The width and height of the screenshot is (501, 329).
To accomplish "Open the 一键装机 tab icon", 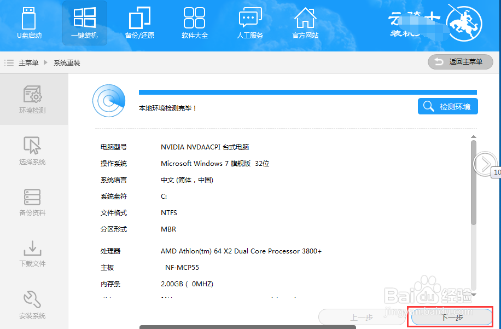I will click(x=84, y=23).
